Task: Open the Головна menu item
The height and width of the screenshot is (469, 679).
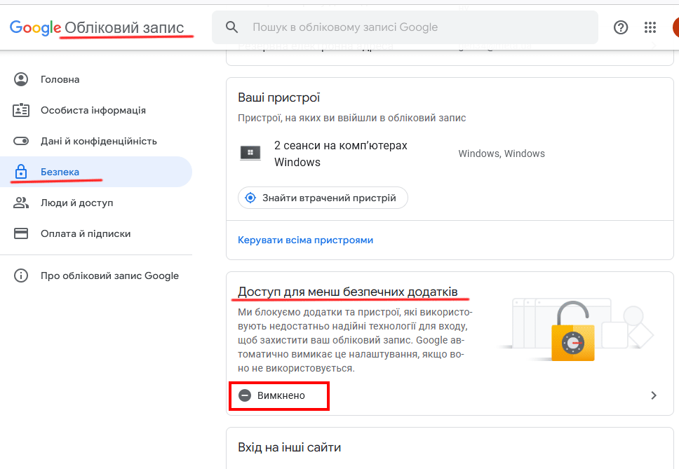Action: click(x=60, y=79)
